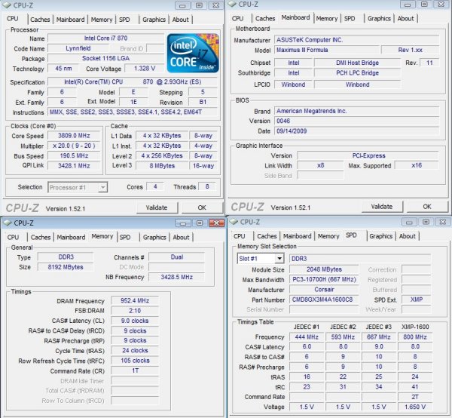Screen dimensions: 452x418
Task: Click Level 3 cache value 8 MBytes
Action: (x=162, y=166)
